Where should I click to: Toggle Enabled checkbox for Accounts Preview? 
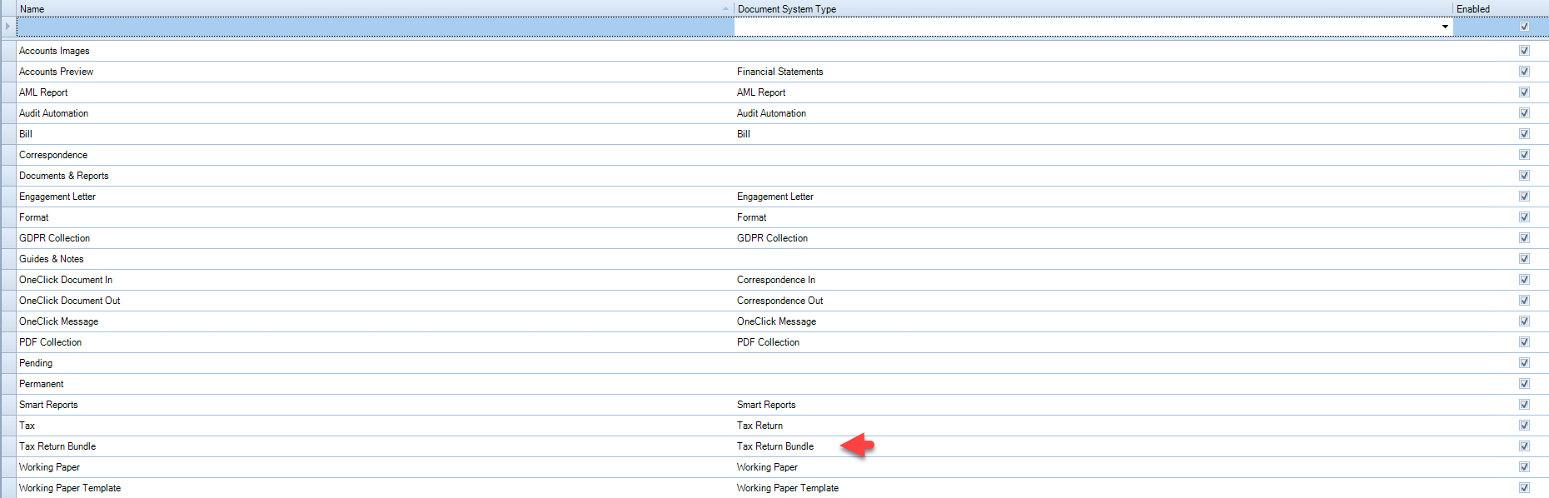click(x=1524, y=72)
